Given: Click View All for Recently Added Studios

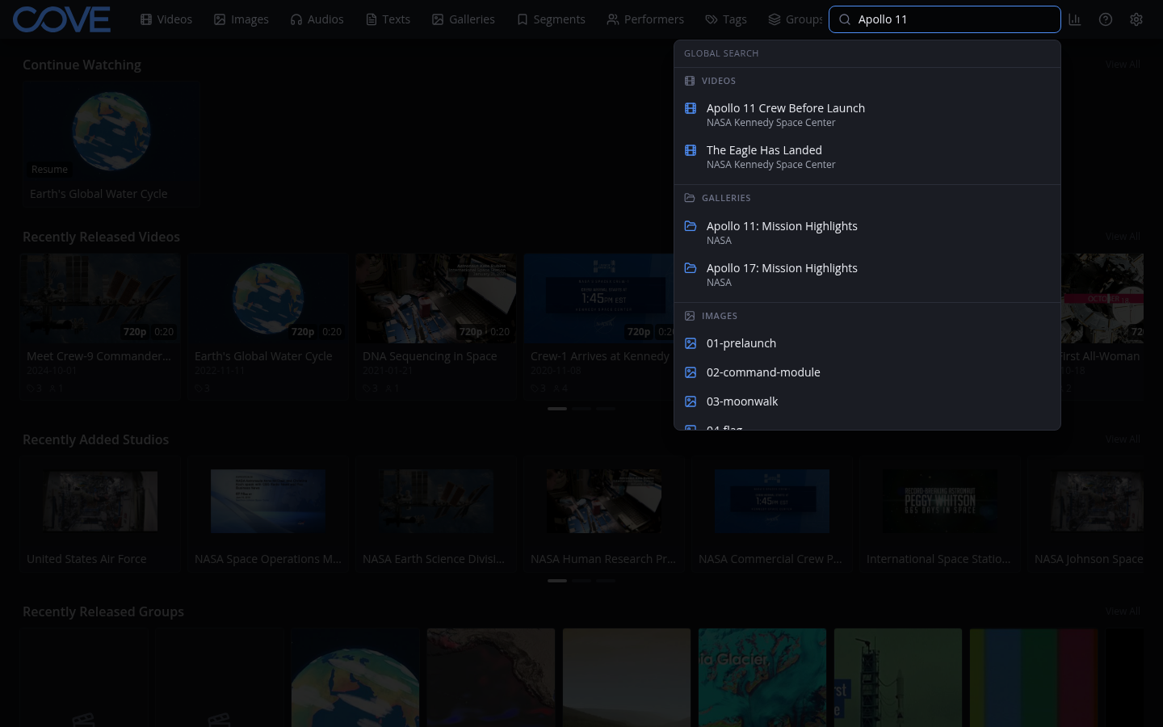Looking at the screenshot, I should 1123,439.
